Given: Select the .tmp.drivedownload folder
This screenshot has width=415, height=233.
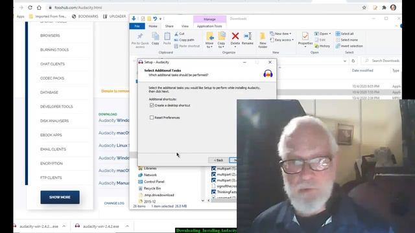Looking at the screenshot, I should coord(159,195).
